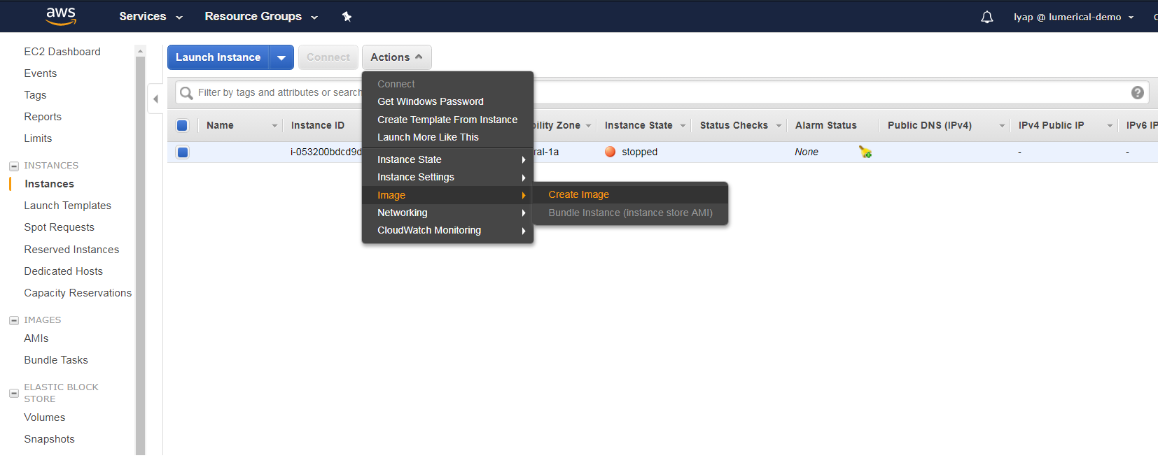This screenshot has height=458, width=1158.
Task: Open the Services dropdown
Action: tap(151, 17)
